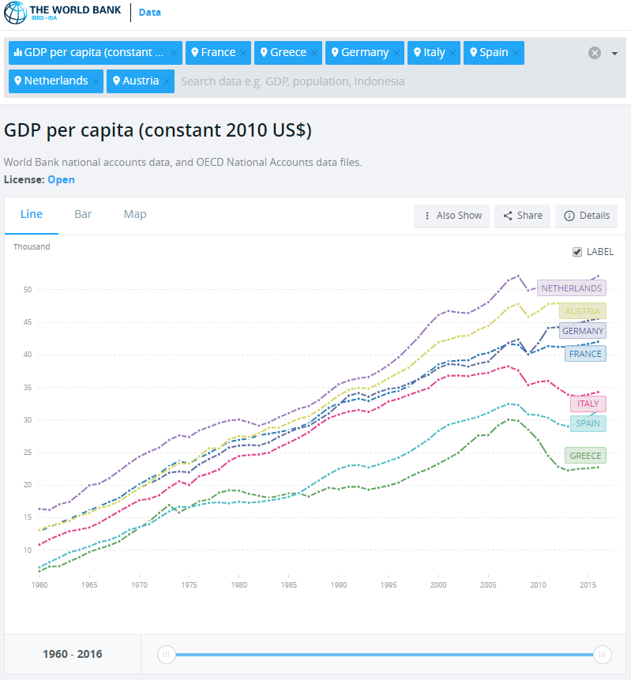Screen dimensions: 631x680
Task: Remove the France tag from search
Action: [243, 53]
